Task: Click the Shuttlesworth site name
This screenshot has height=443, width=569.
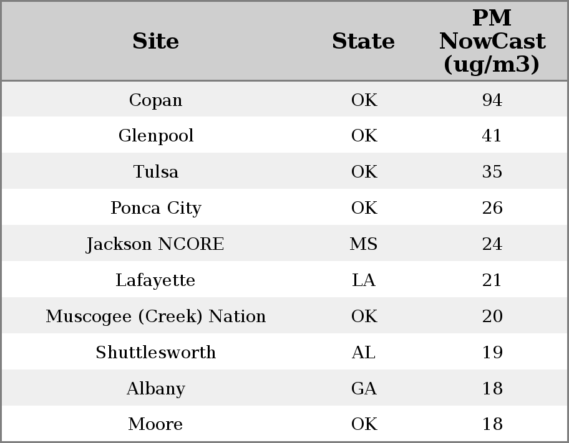Action: tap(155, 352)
